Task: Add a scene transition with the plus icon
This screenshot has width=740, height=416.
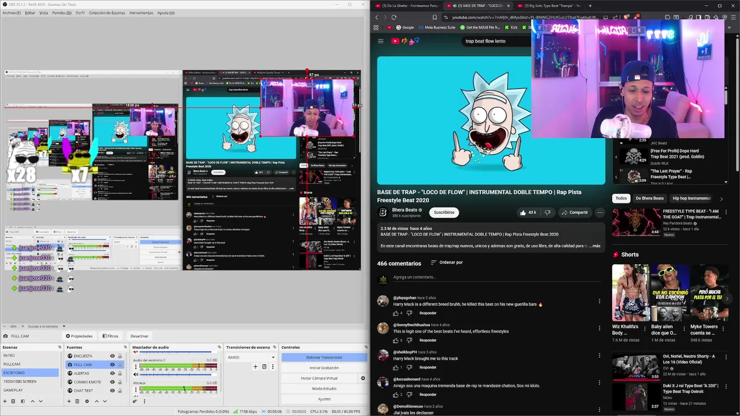Action: point(256,366)
